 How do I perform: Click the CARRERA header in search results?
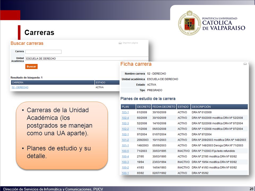[53, 83]
